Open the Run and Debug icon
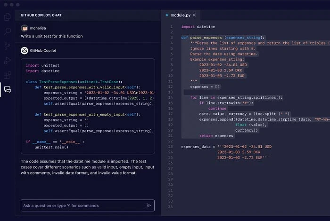The width and height of the screenshot is (330, 221). pos(8,61)
